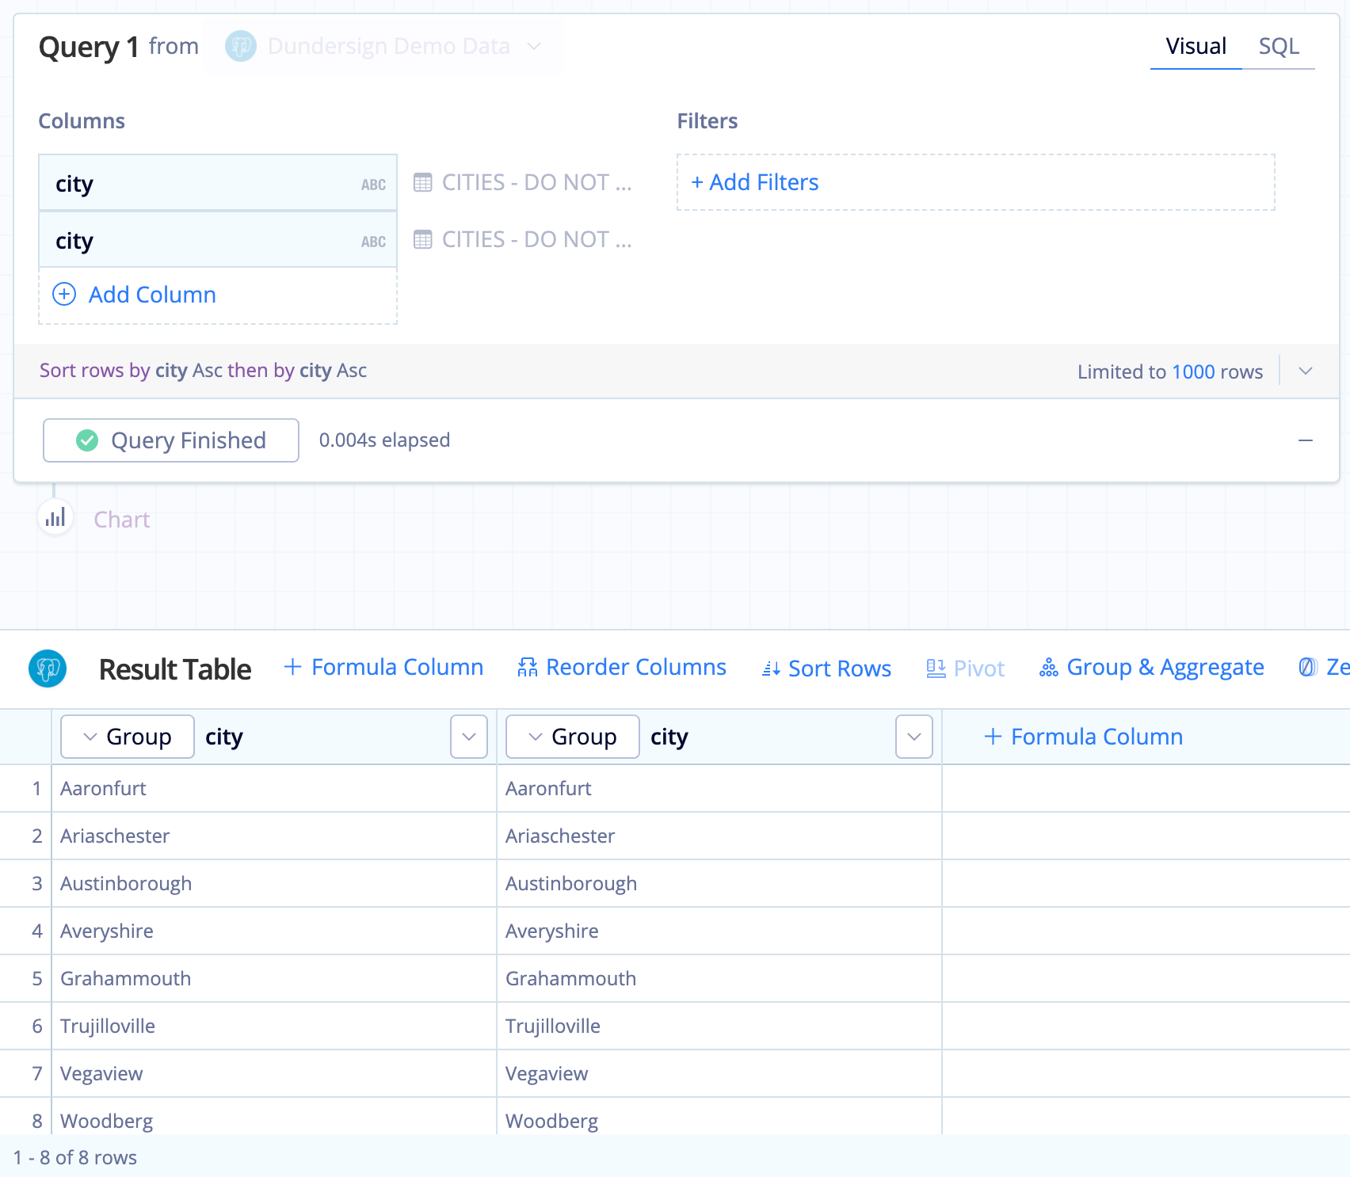The height and width of the screenshot is (1177, 1350).
Task: Click the Averyshire cell in the second column
Action: point(719,931)
